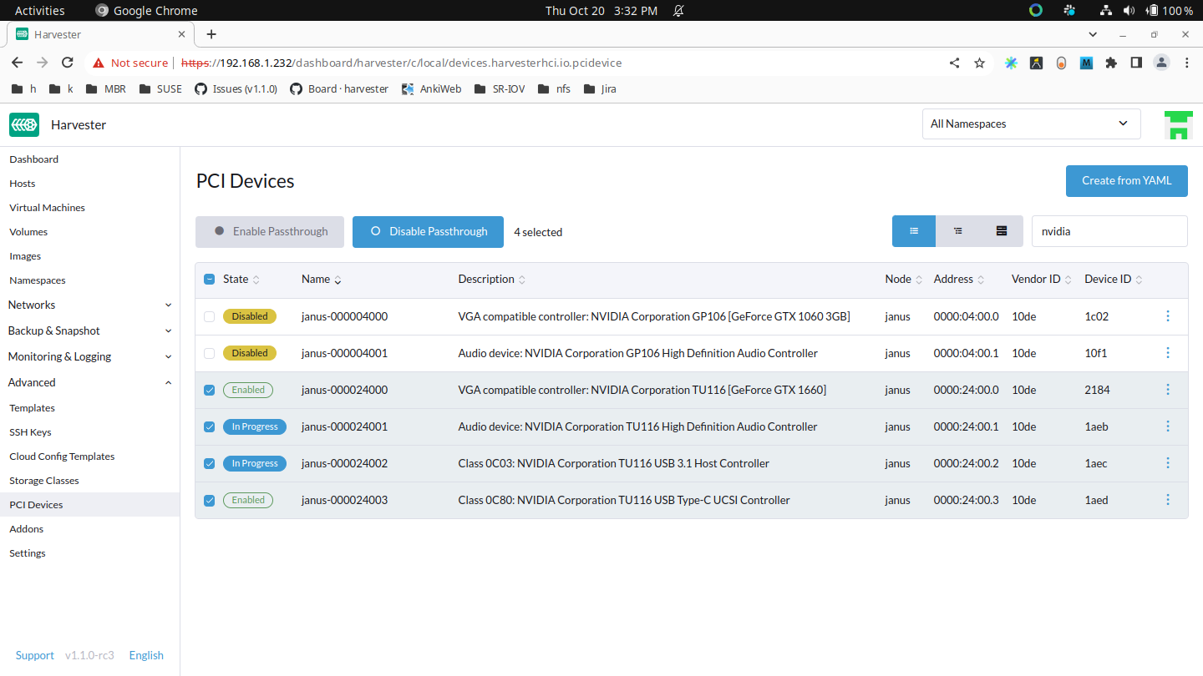Click the Disable Passthrough button
1203x676 pixels.
tap(428, 231)
